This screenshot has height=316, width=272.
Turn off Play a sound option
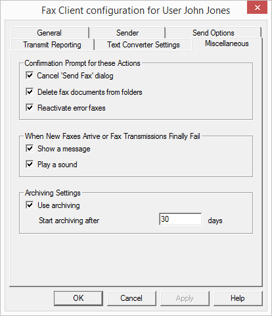30,165
